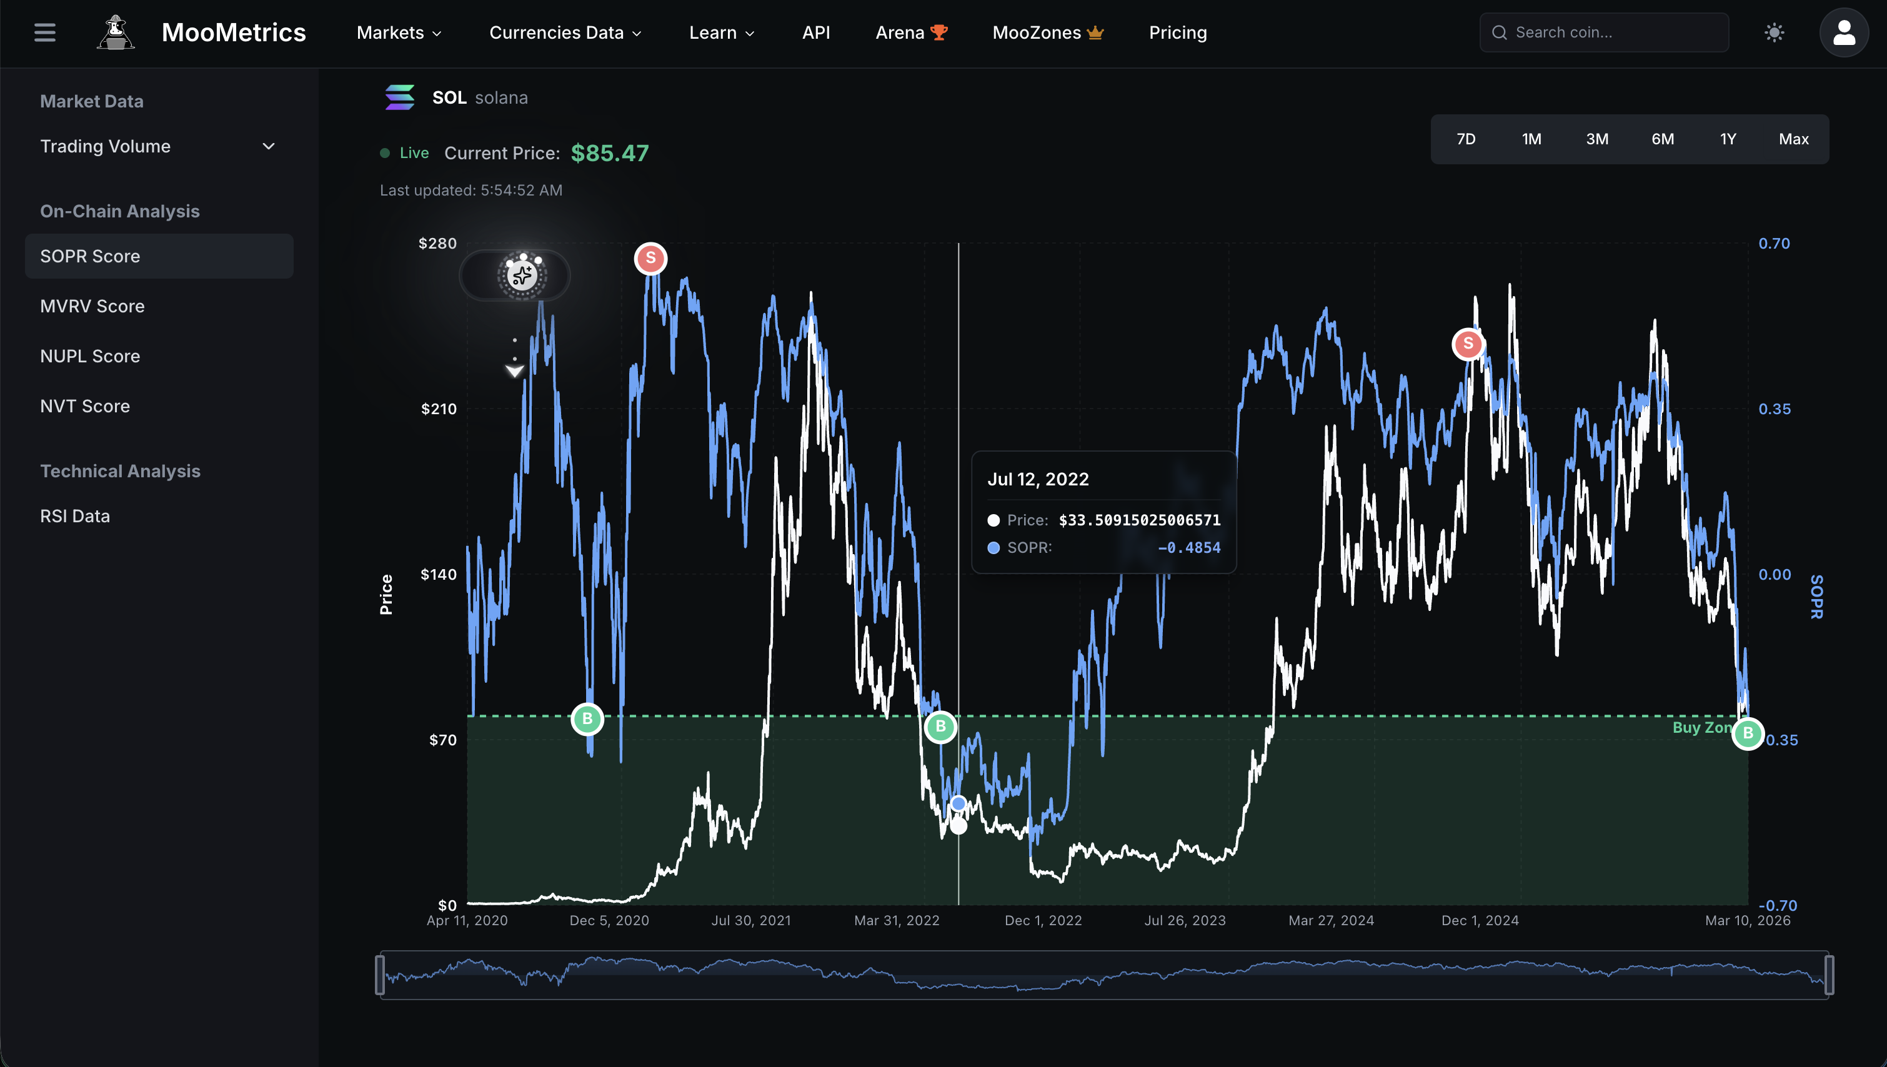The image size is (1887, 1067).
Task: Toggle light mode with the sun icon
Action: (1774, 32)
